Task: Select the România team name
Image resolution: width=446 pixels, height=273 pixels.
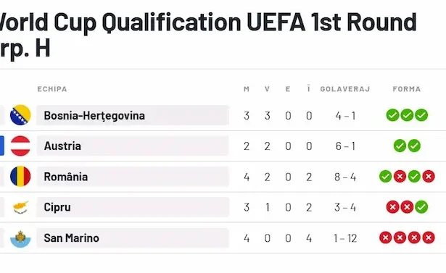Action: (x=66, y=177)
